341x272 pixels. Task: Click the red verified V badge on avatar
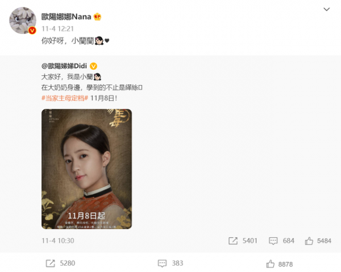pyautogui.click(x=32, y=31)
